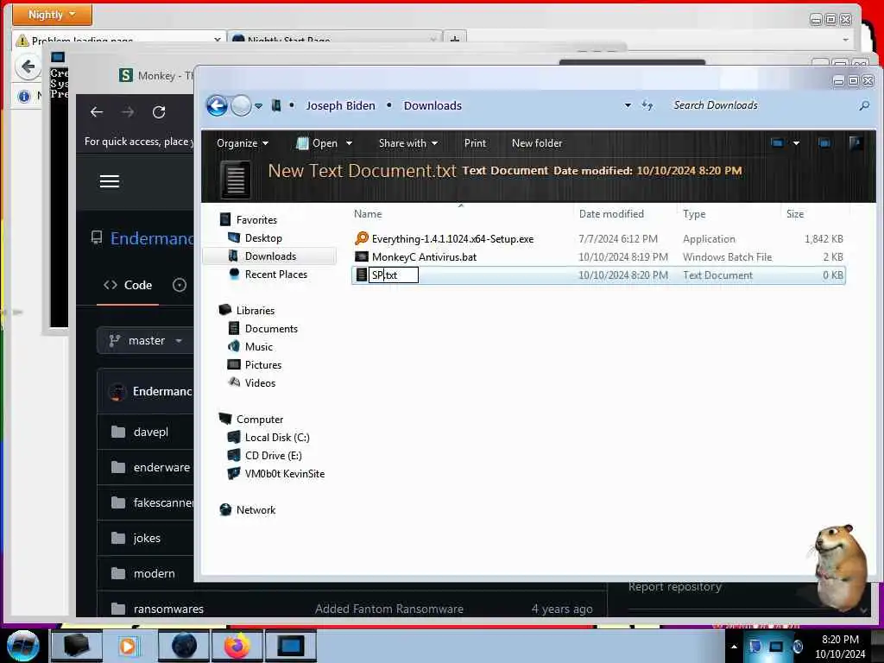Open Recent Places in sidebar
884x663 pixels.
276,274
